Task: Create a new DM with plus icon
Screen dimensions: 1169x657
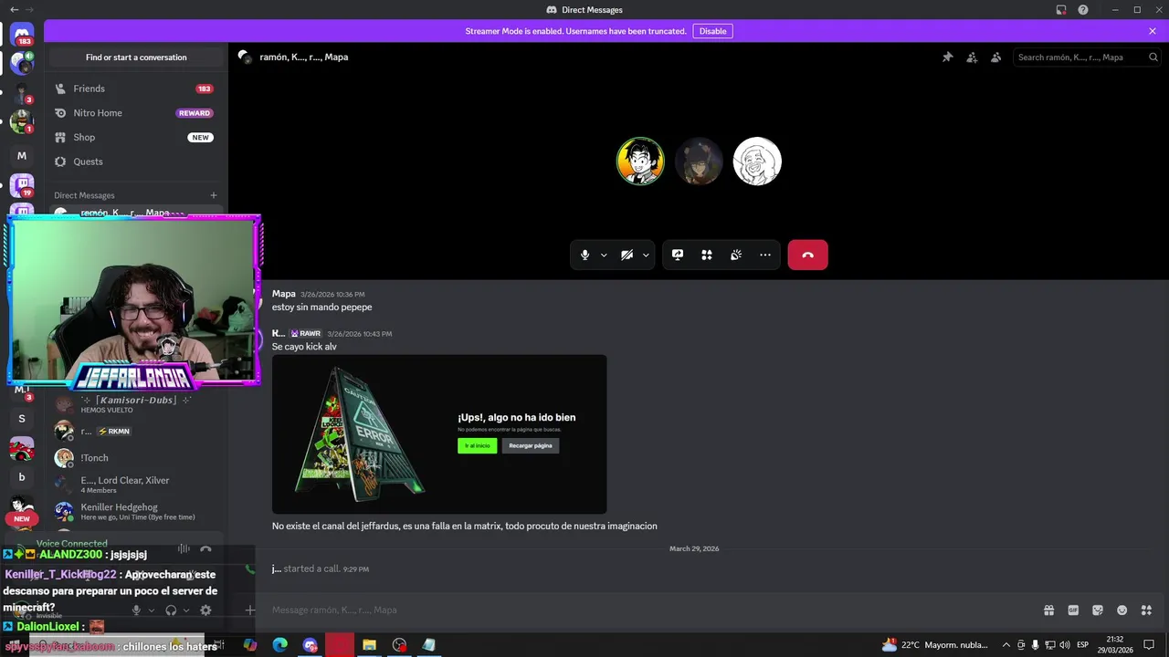Action: [214, 195]
